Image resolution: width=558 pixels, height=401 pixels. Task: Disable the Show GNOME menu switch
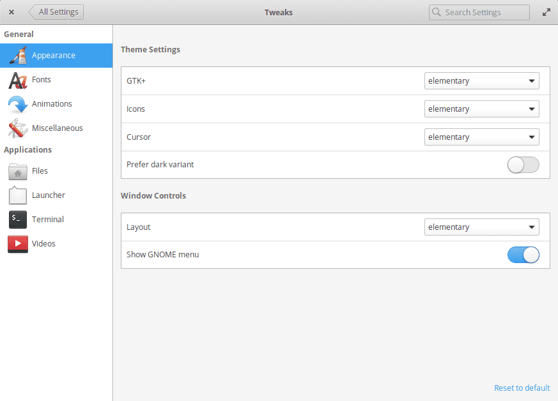point(523,255)
